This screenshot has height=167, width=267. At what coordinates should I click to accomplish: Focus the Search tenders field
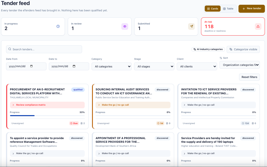[44, 49]
